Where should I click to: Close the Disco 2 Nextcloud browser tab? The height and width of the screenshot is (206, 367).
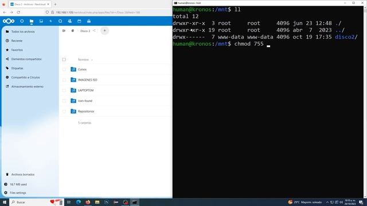coord(48,4)
